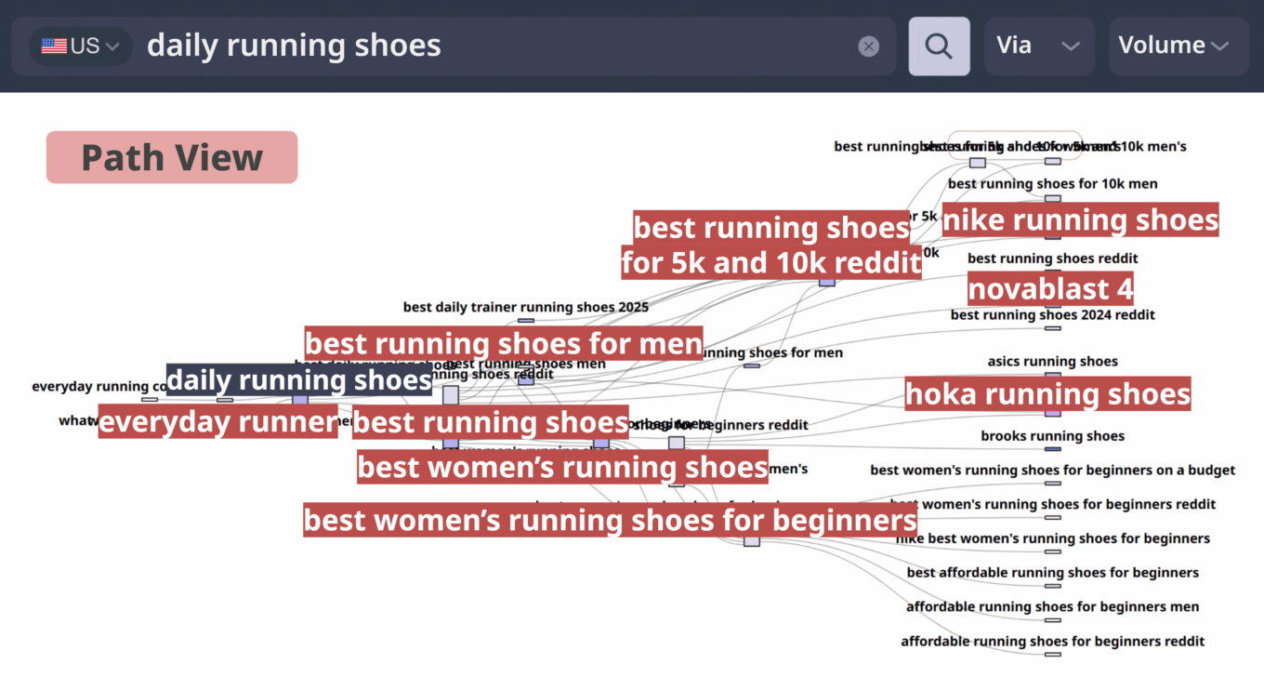Select the Path View tab

[x=171, y=157]
